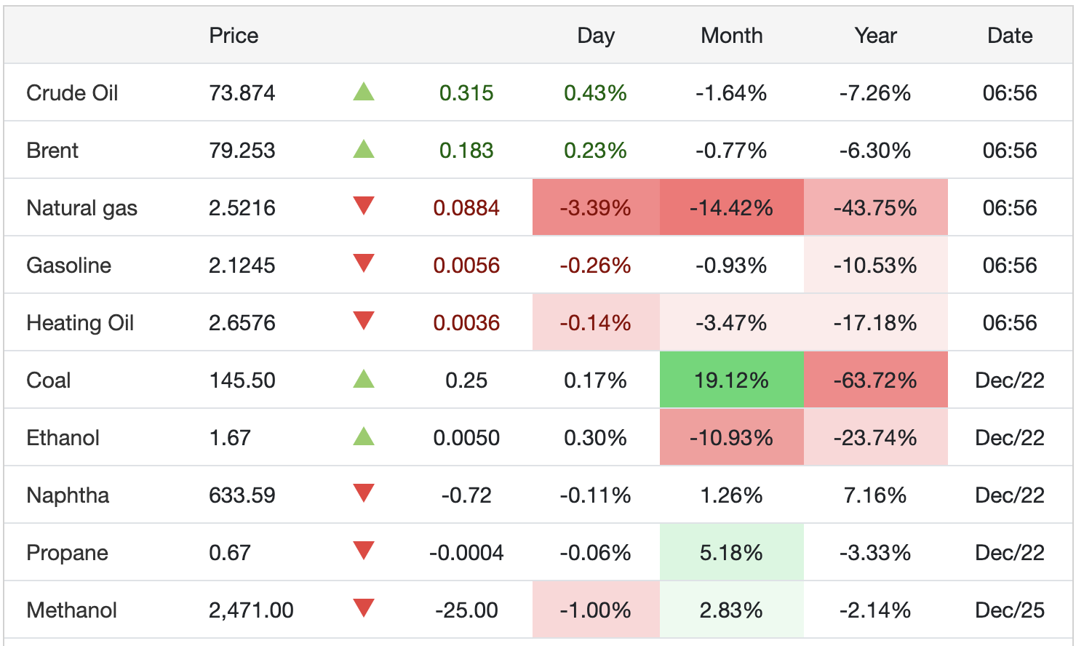Click the green up arrow for Ethanol
This screenshot has width=1084, height=646.
[x=364, y=436]
